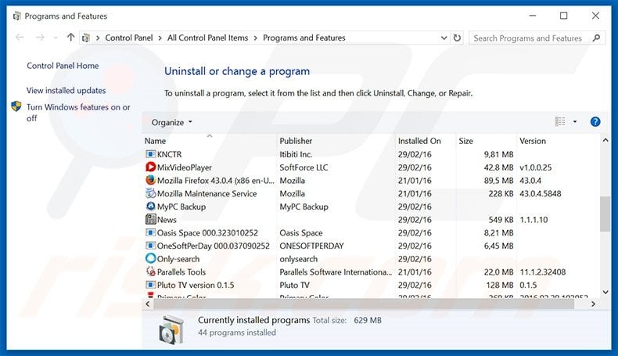Select the OneSoftPerDay 000.037090252 entry
The image size is (618, 356).
[x=214, y=246]
